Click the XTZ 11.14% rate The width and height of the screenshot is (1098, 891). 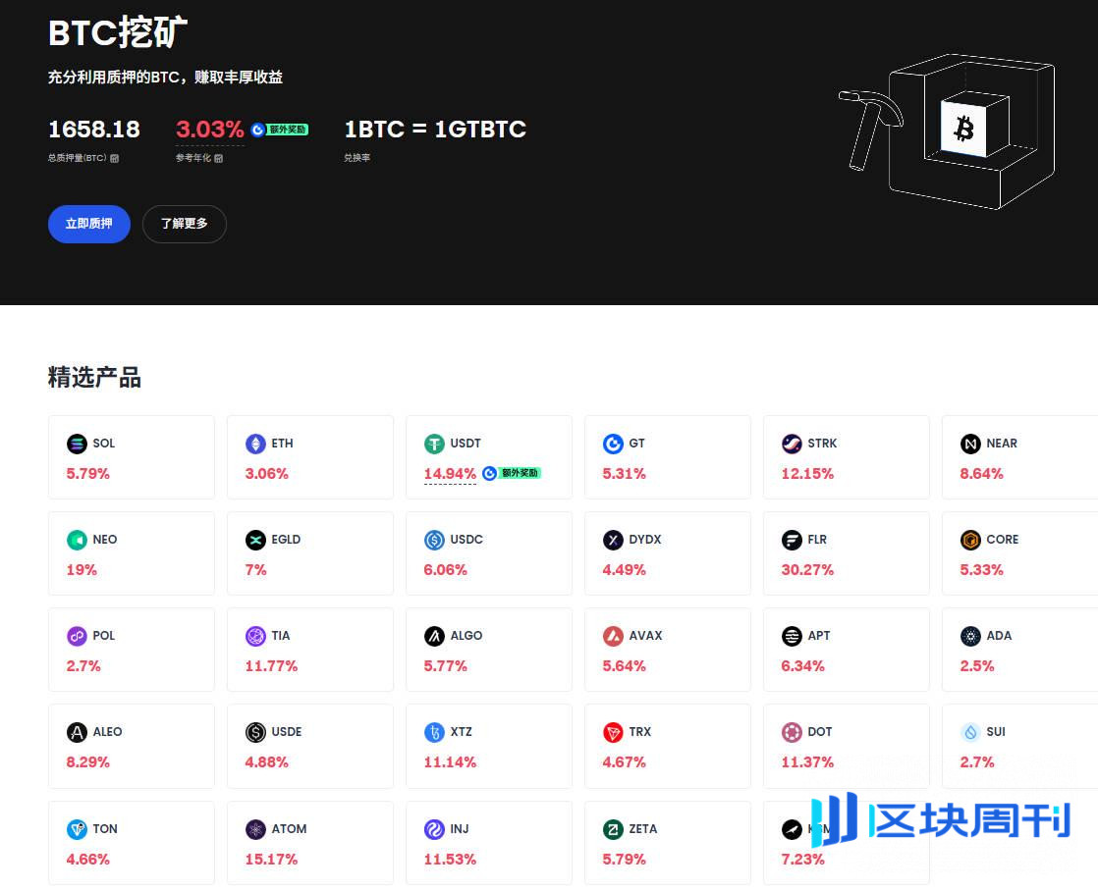450,762
